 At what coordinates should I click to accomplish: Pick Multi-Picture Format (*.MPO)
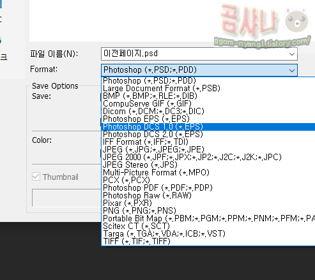208,173
